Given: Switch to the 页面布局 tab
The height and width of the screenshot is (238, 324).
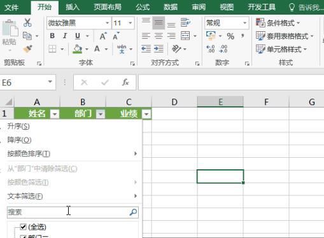Looking at the screenshot, I should click(x=108, y=7).
